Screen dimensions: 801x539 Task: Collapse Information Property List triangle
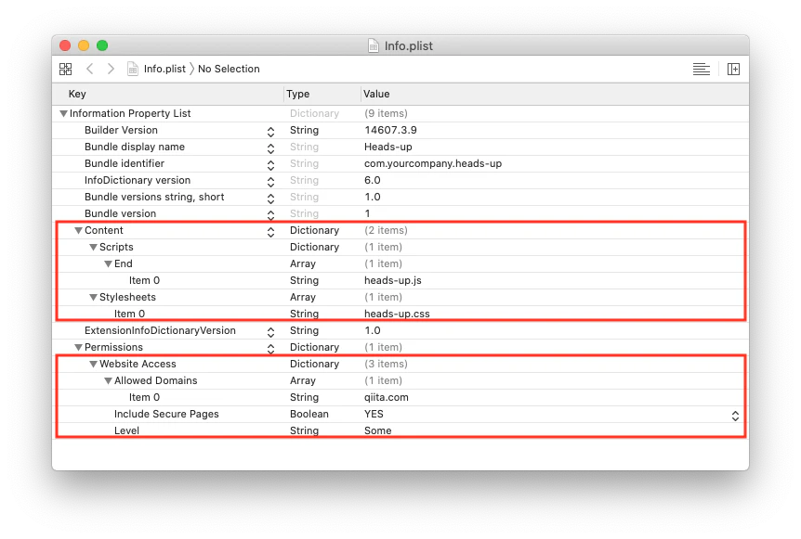click(x=63, y=114)
